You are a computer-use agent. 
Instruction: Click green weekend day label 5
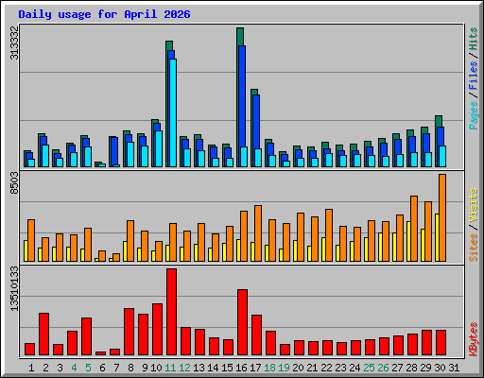88,368
